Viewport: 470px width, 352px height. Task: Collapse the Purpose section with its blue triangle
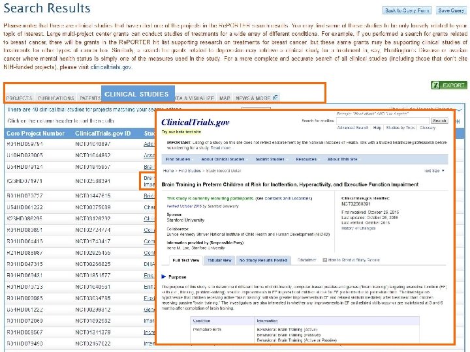(164, 276)
